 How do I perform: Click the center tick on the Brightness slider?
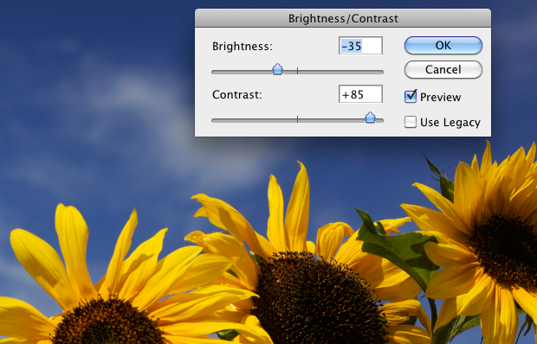point(297,71)
